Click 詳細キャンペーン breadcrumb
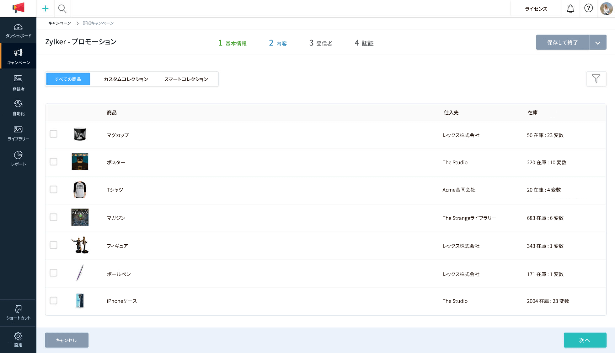Screen dimensions: 615x353 point(98,23)
